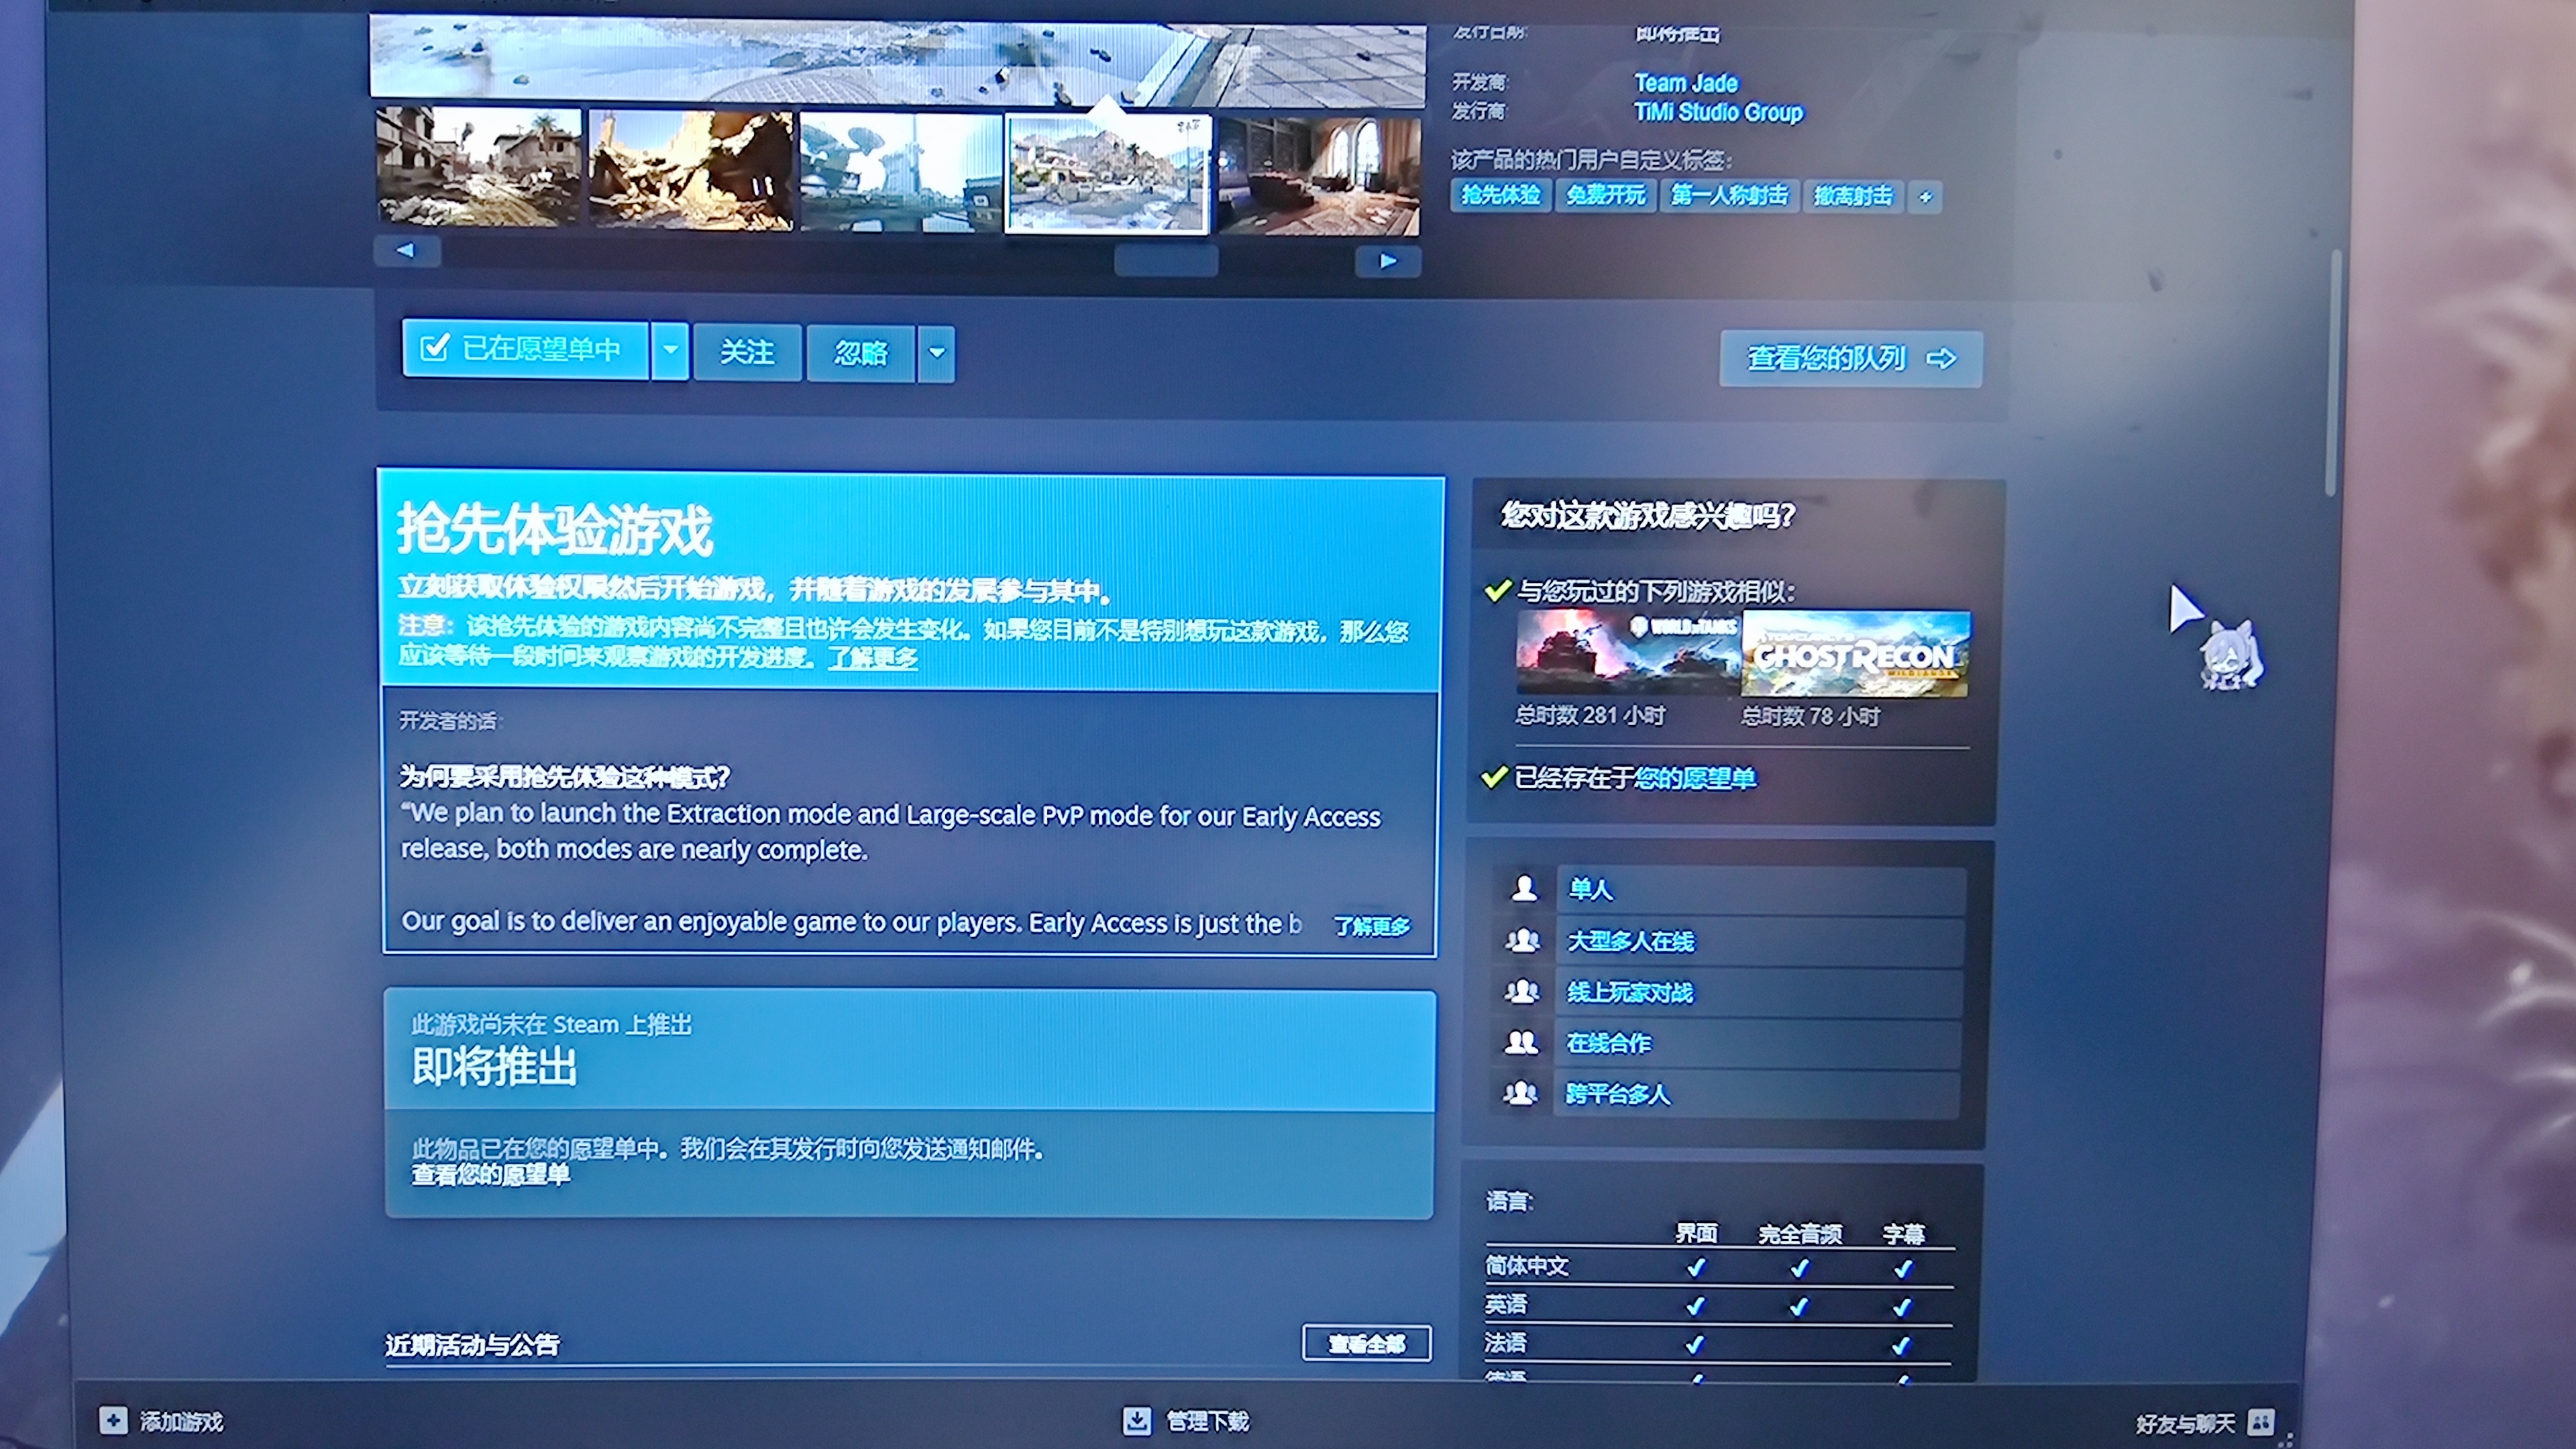The height and width of the screenshot is (1449, 2576).
Task: Select the highlighted mountain town screenshot thumbnail
Action: (1108, 174)
